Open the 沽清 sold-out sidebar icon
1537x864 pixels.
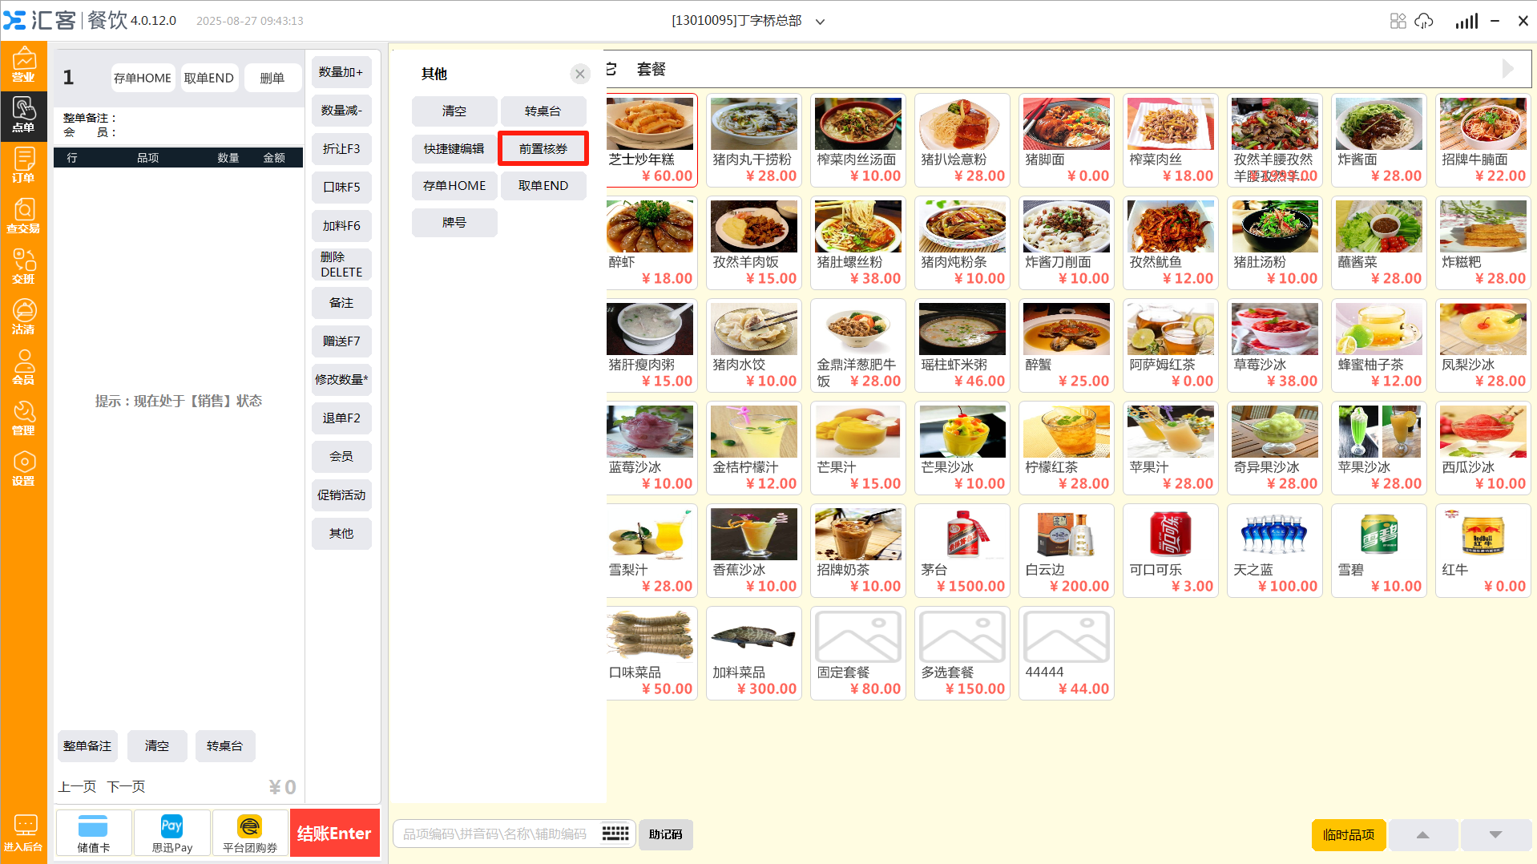click(23, 318)
